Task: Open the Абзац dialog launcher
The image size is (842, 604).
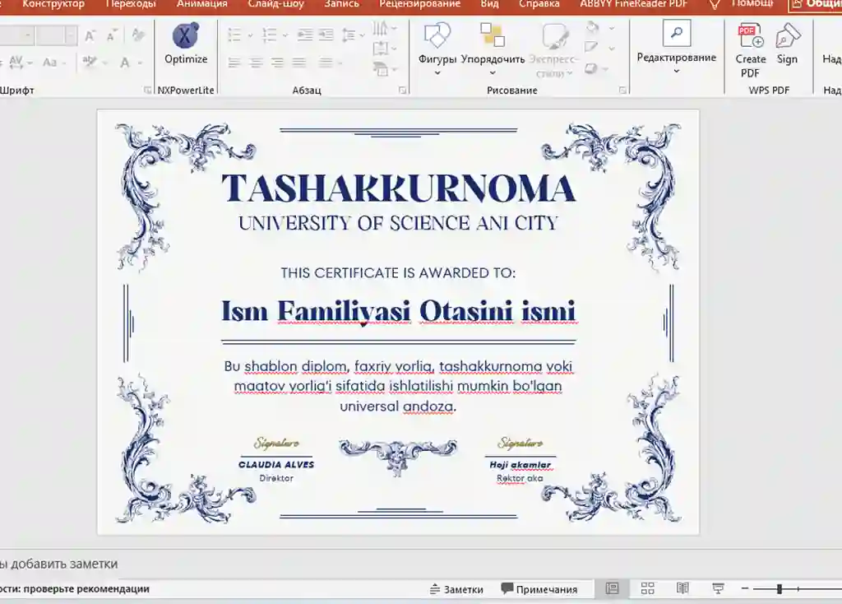Action: pos(402,91)
